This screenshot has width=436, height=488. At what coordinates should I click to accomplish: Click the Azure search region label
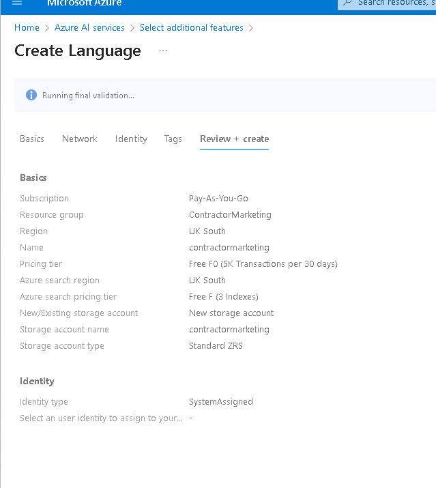tap(59, 281)
